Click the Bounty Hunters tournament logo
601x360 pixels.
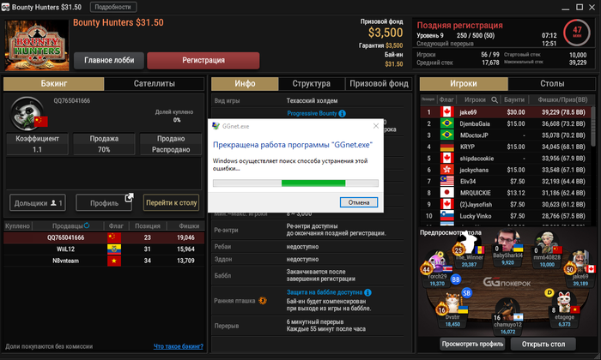click(37, 45)
